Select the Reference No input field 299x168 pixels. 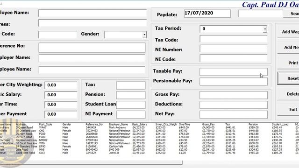[92, 48]
